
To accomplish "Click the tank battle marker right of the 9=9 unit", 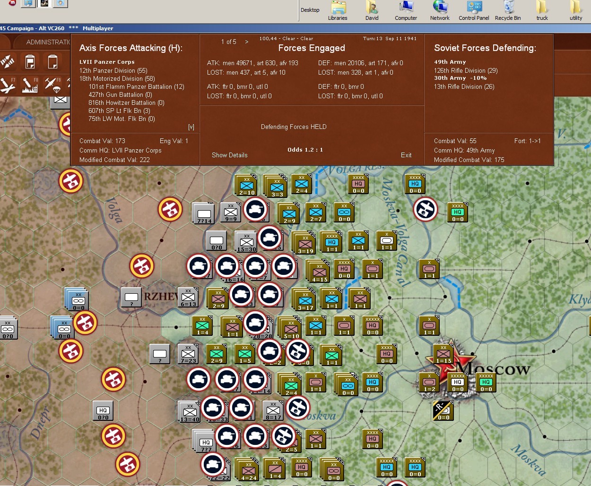I will pyautogui.click(x=255, y=209).
